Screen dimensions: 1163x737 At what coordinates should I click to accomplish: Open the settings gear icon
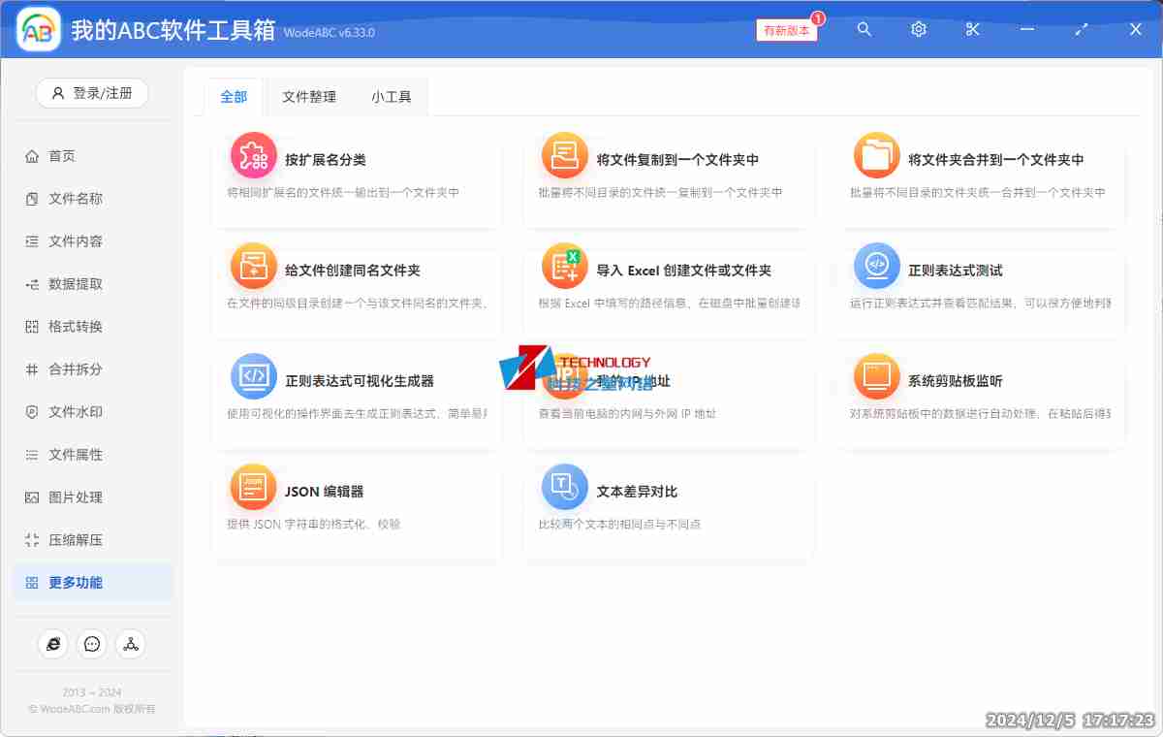(918, 29)
